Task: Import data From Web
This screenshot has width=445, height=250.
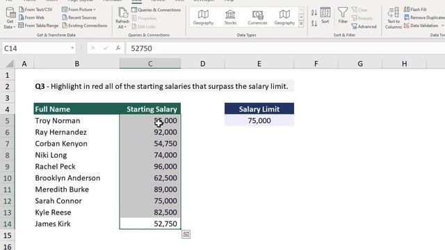Action: tap(31, 17)
